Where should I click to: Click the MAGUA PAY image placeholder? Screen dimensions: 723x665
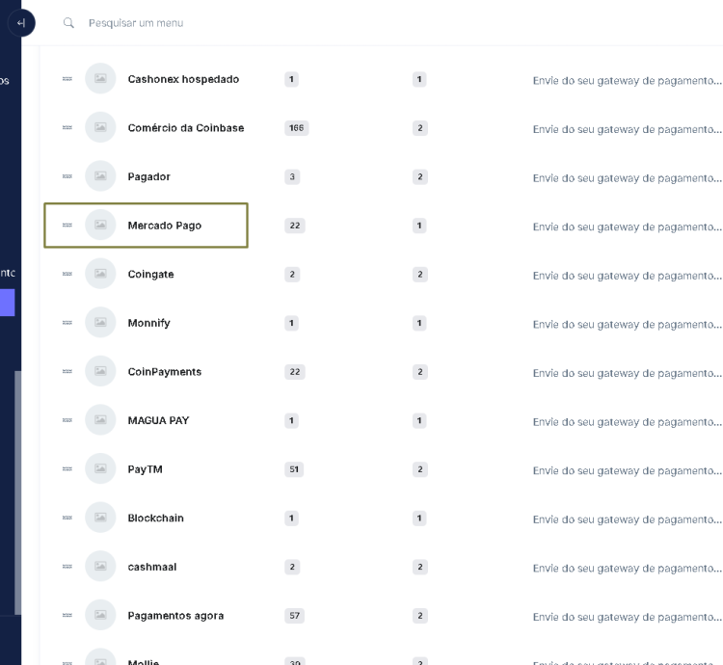tap(100, 420)
